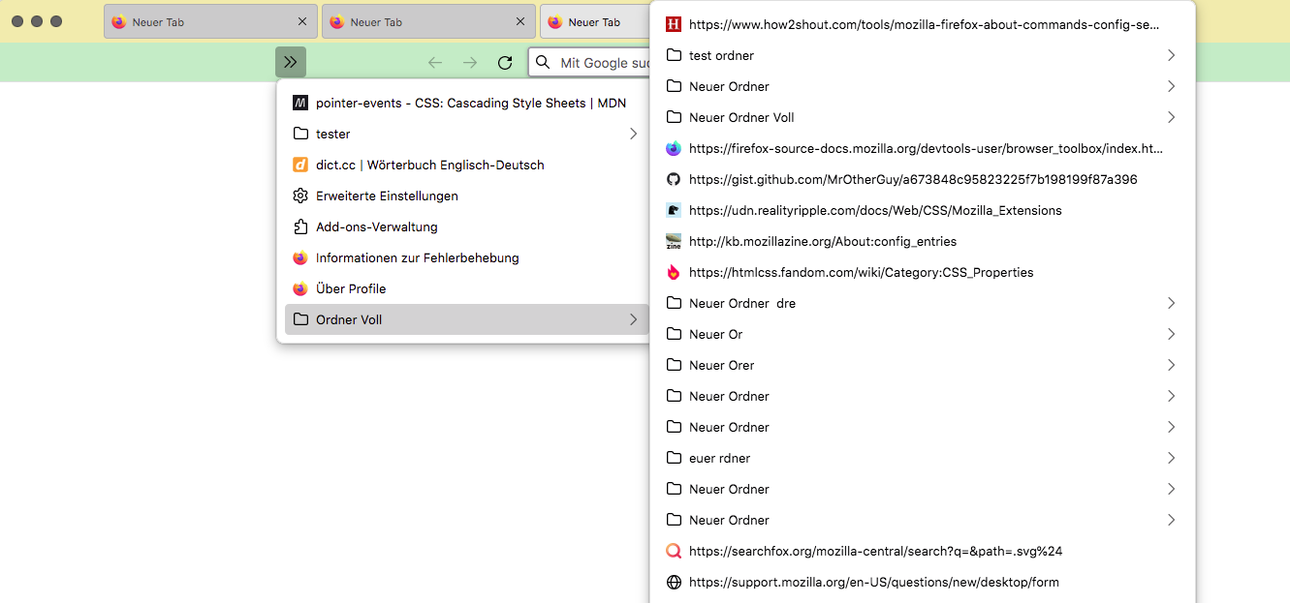Click the Mit Google suchen address field
1290x603 pixels.
point(601,63)
